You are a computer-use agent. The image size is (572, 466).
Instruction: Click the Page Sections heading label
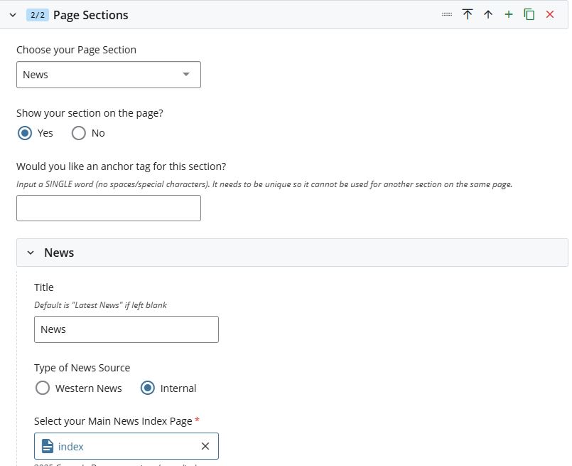click(x=91, y=15)
